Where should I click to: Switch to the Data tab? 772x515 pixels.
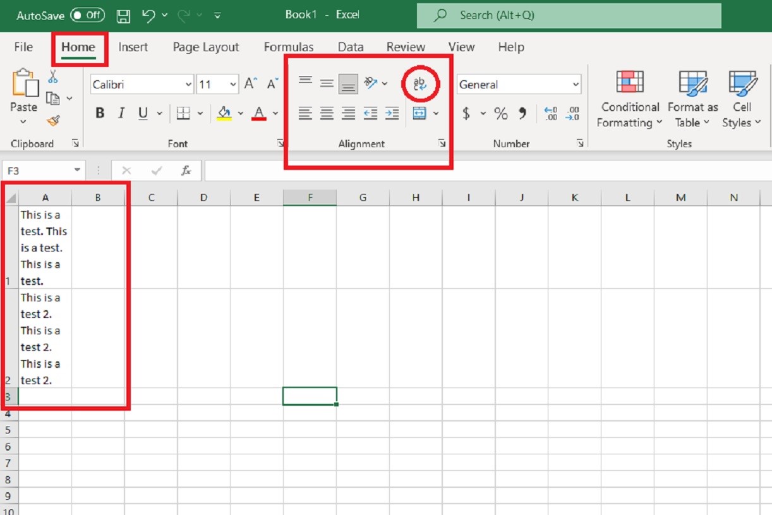pyautogui.click(x=351, y=47)
